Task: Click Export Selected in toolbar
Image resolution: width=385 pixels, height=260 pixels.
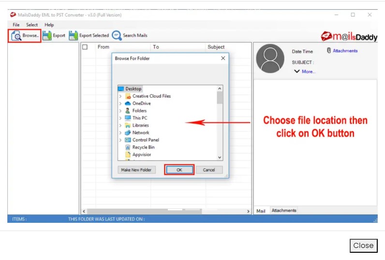Action: point(89,36)
